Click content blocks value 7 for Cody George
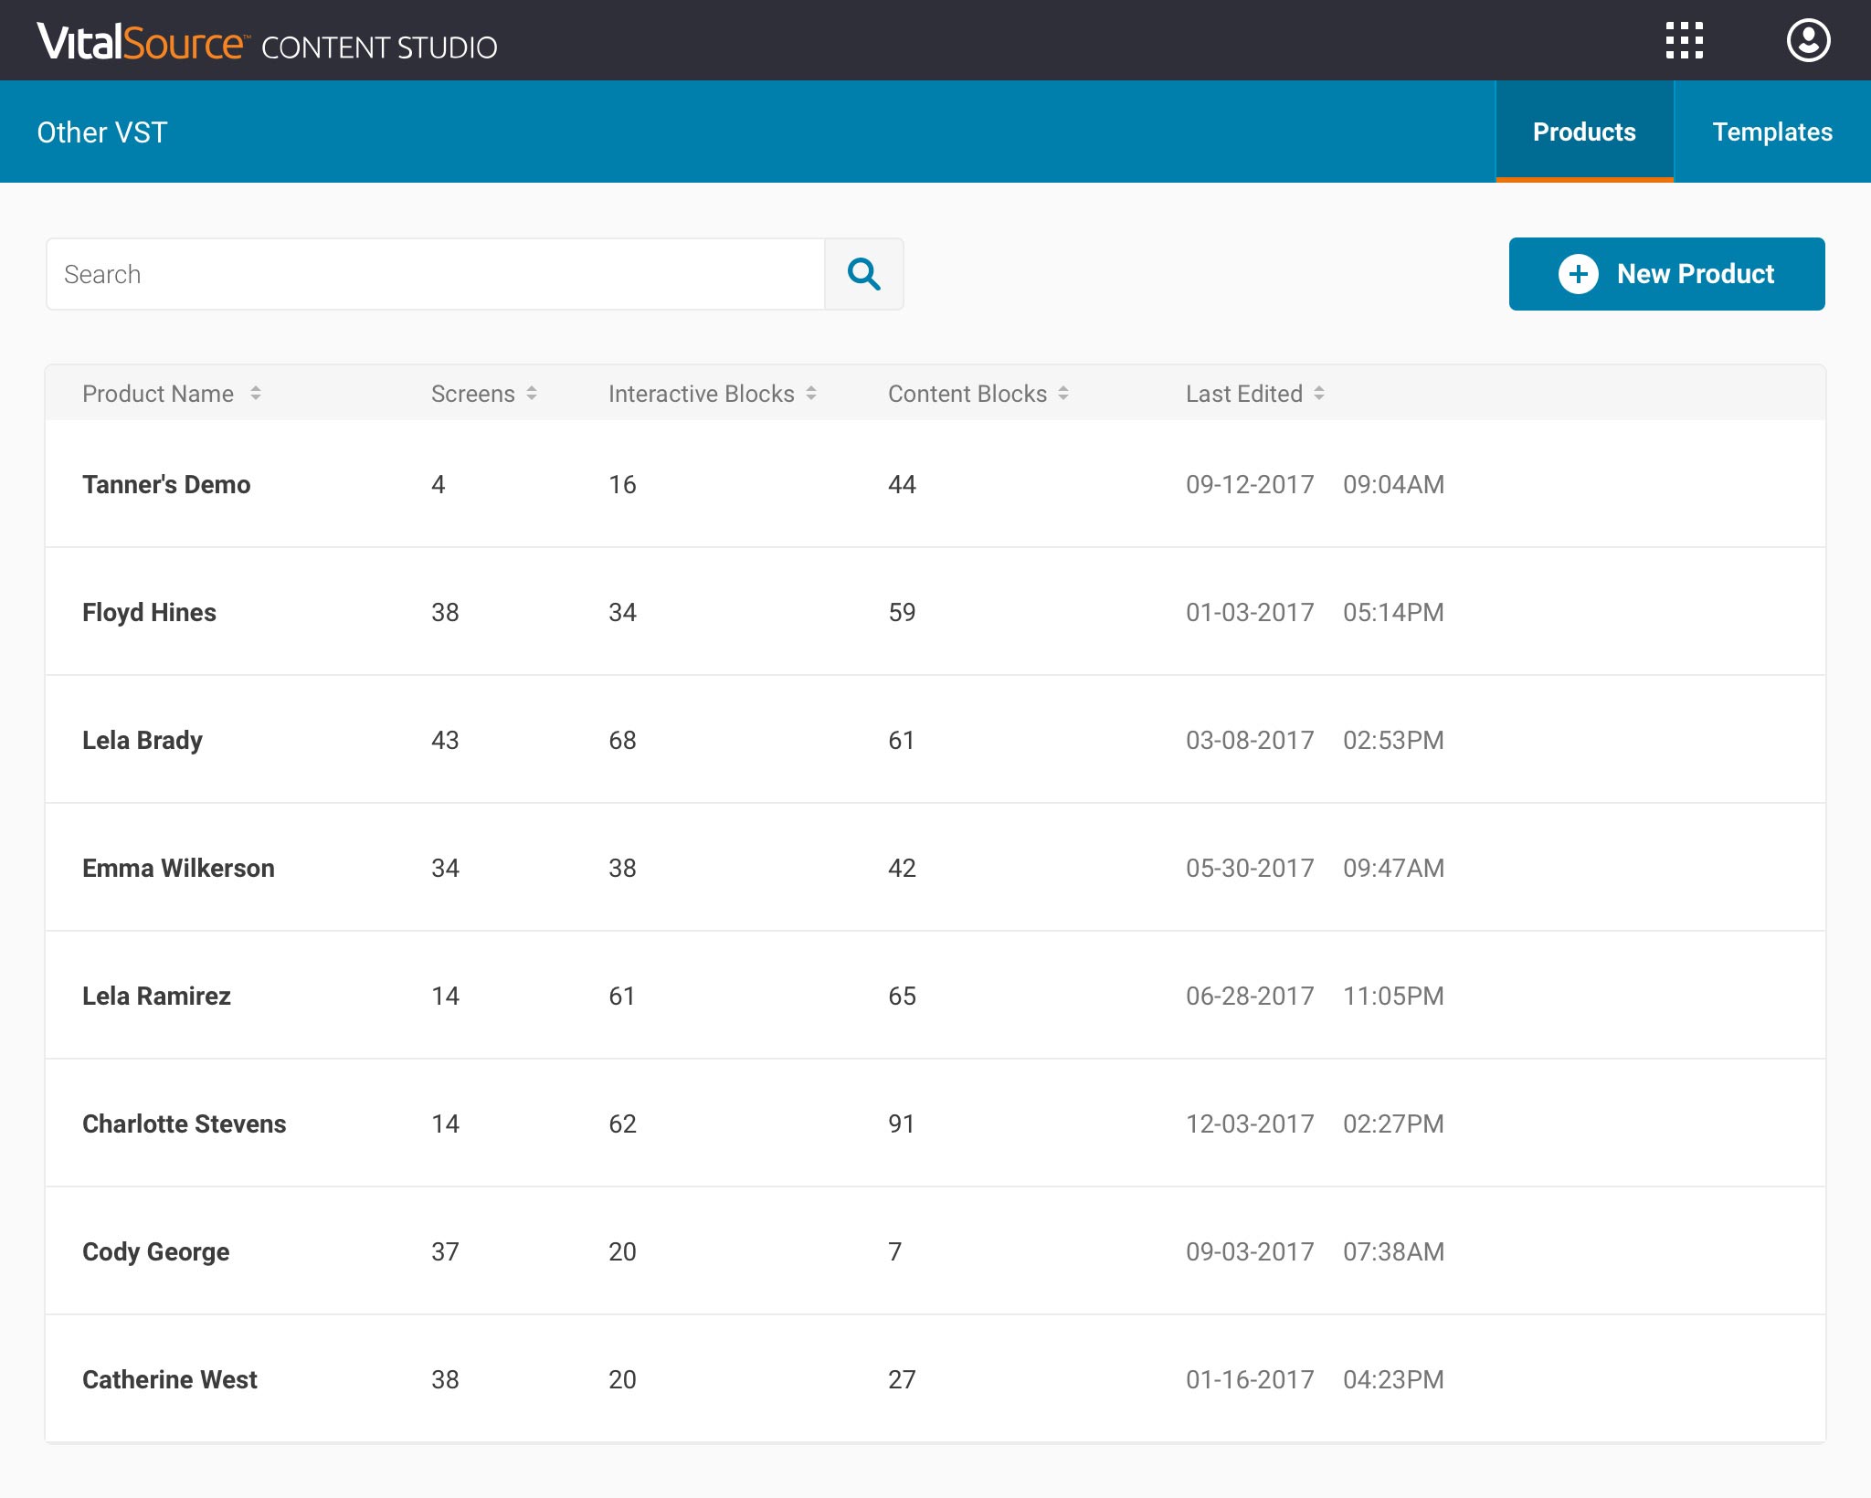Viewport: 1871px width, 1498px height. [895, 1251]
